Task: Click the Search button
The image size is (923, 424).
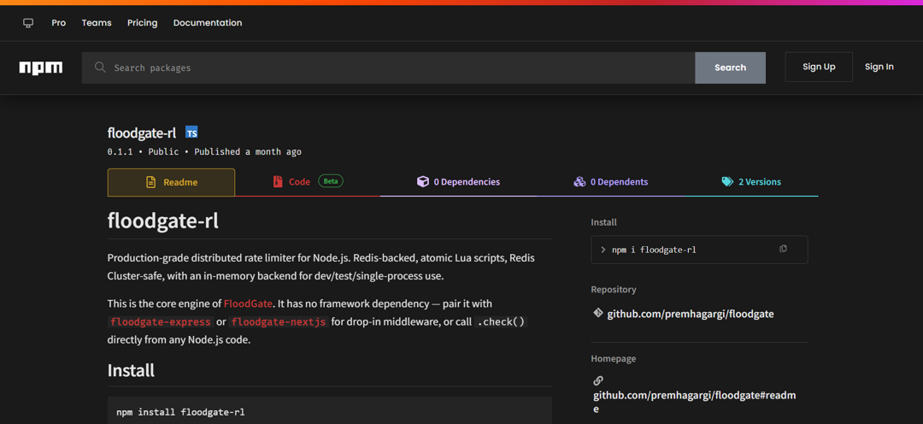Action: point(730,68)
